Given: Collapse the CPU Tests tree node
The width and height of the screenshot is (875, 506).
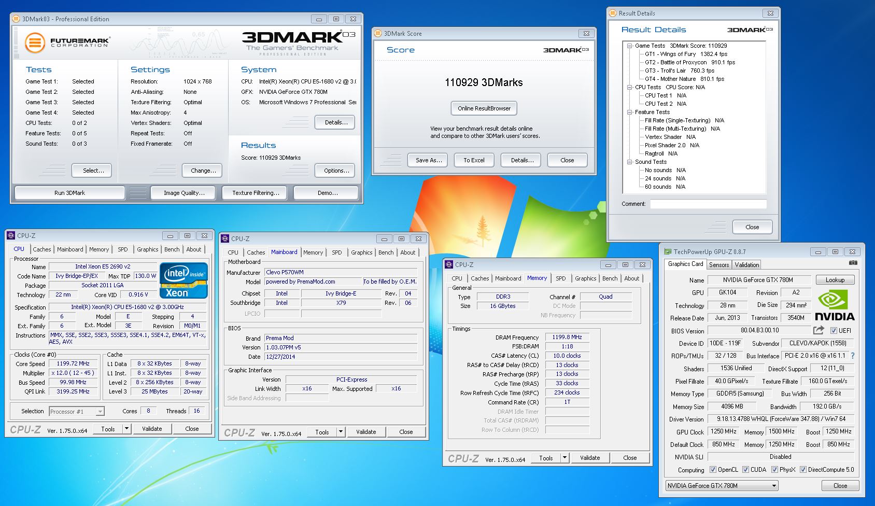Looking at the screenshot, I should (x=629, y=87).
